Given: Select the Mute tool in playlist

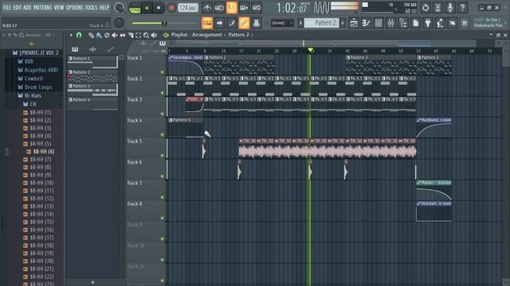Looking at the screenshot, I should coord(115,35).
